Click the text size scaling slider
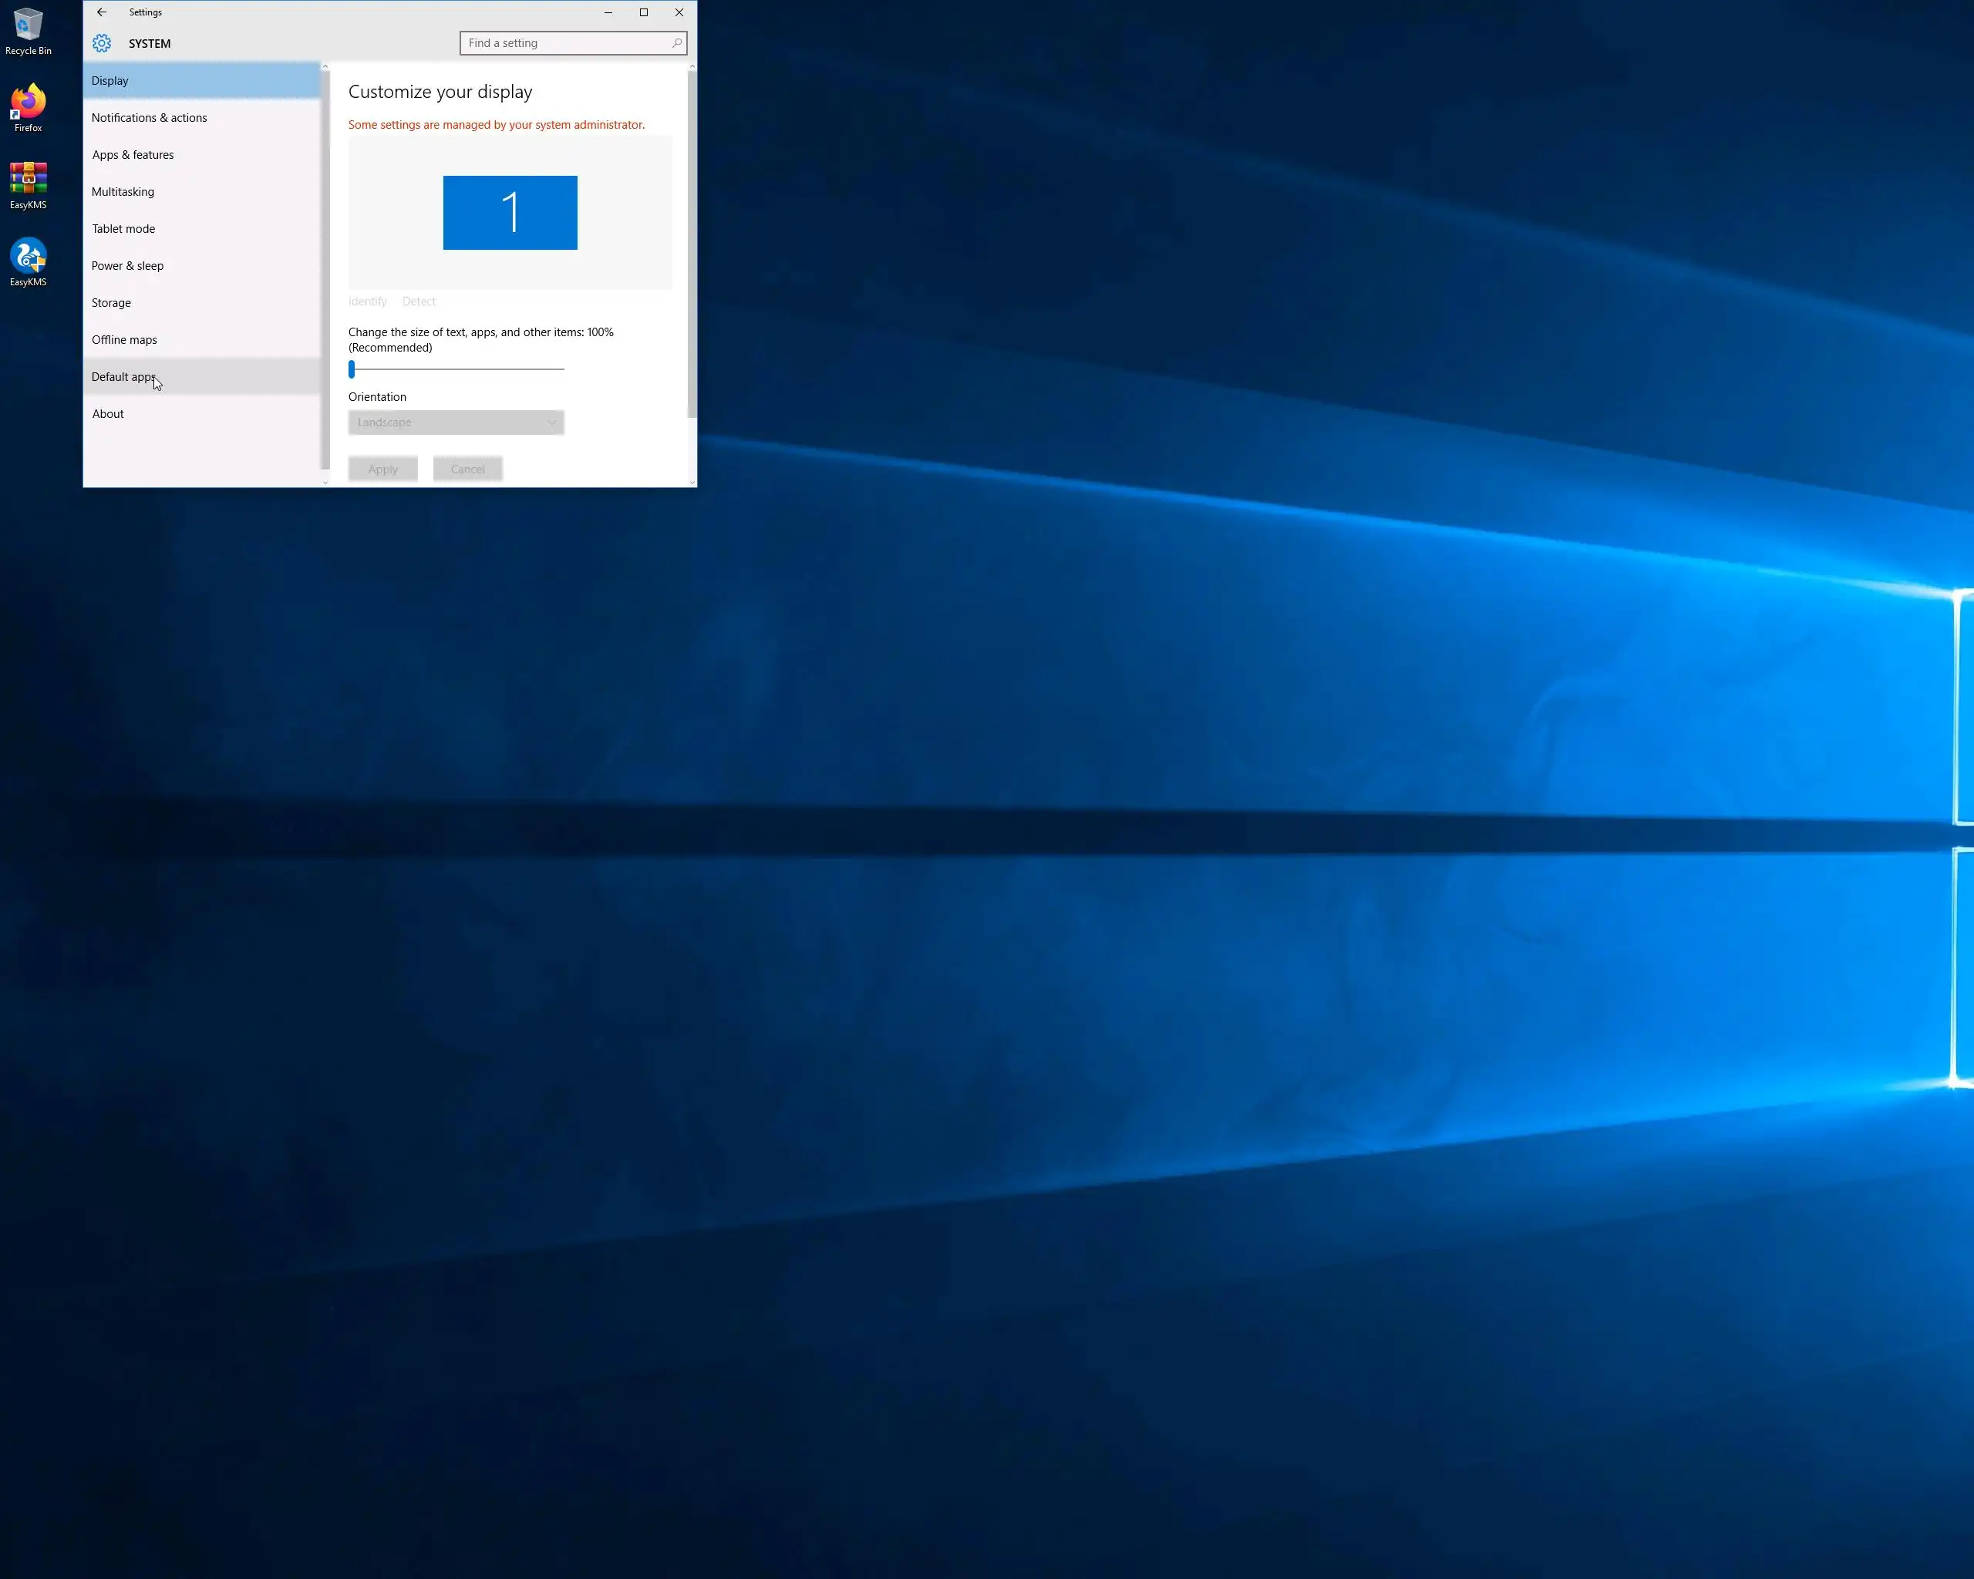1974x1579 pixels. (456, 369)
